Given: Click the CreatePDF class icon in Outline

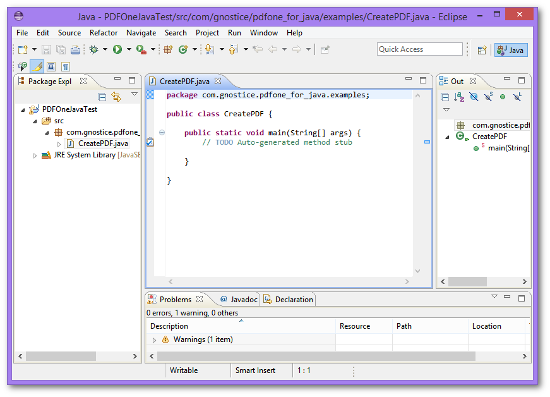Looking at the screenshot, I should [x=460, y=136].
